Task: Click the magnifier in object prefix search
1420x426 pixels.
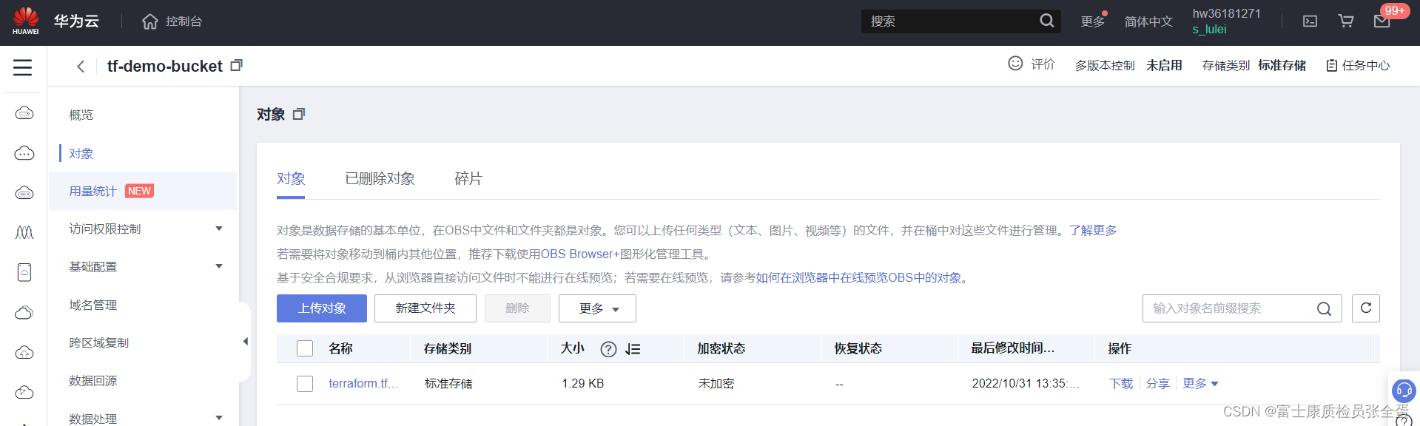Action: (1324, 308)
